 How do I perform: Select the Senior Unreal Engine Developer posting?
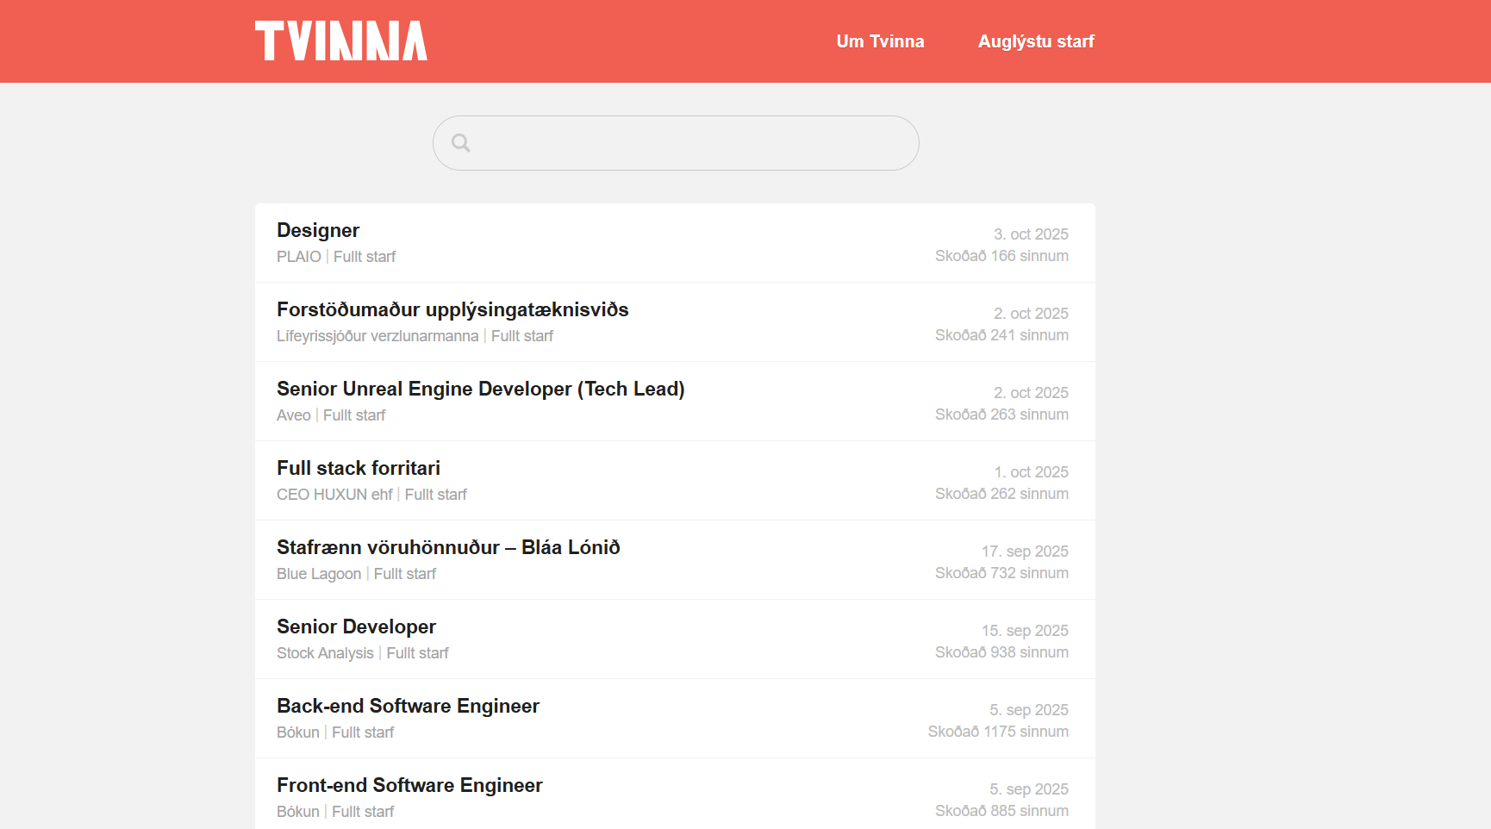click(481, 389)
